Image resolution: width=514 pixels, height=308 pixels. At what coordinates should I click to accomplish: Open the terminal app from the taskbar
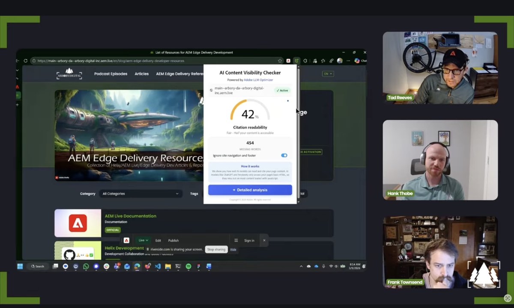(178, 266)
